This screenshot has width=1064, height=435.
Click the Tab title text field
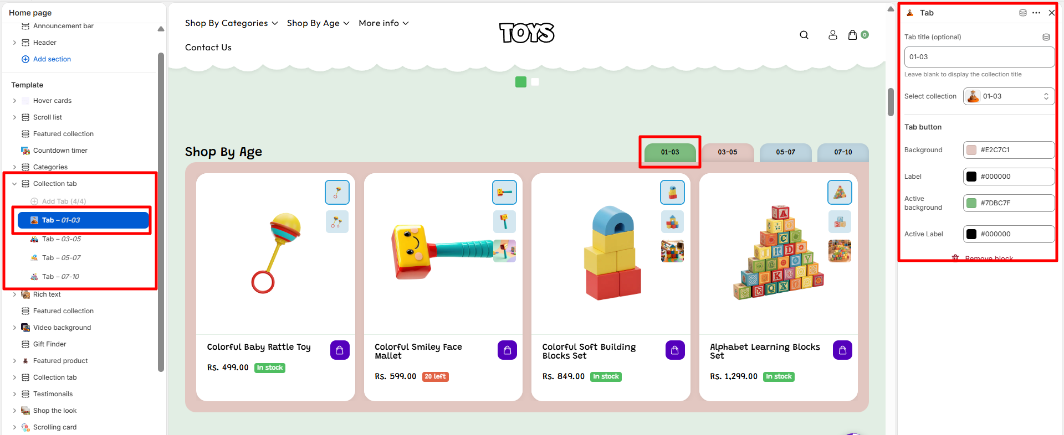[x=979, y=57]
